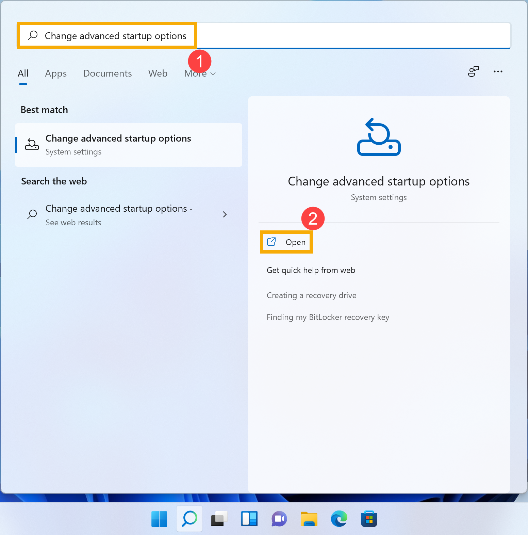The image size is (528, 535).
Task: Click the search box with 'Change advanced startup options'
Action: point(264,36)
